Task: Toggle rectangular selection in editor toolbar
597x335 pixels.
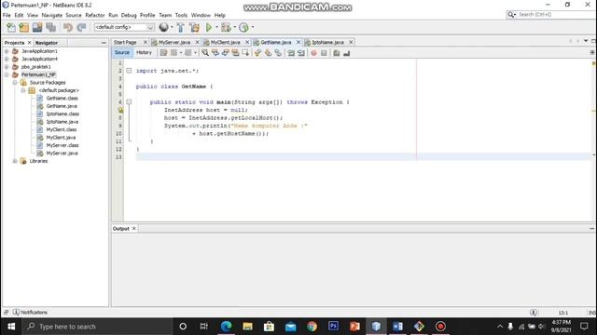Action: [245, 53]
